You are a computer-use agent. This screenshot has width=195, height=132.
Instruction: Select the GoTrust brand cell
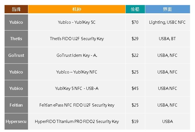(16, 55)
